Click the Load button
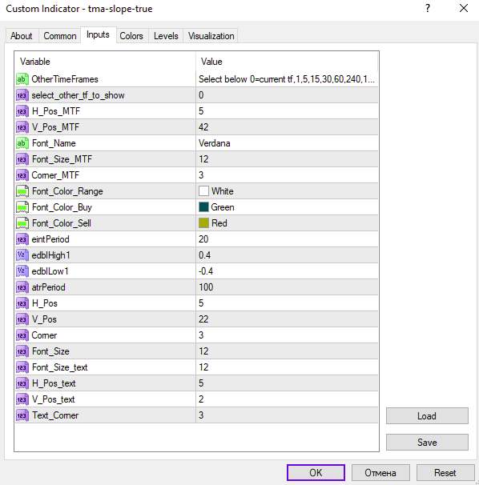479x485 pixels. point(427,416)
